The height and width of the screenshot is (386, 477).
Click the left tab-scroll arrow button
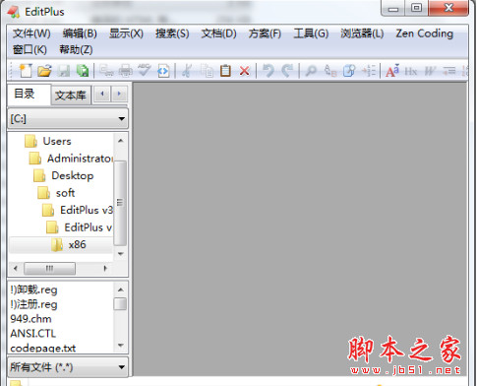point(102,95)
